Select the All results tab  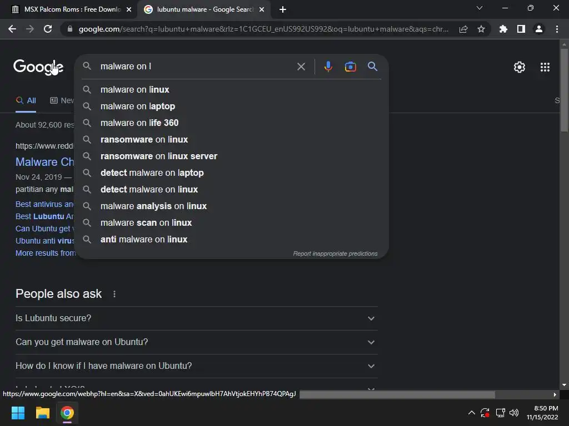pos(26,101)
